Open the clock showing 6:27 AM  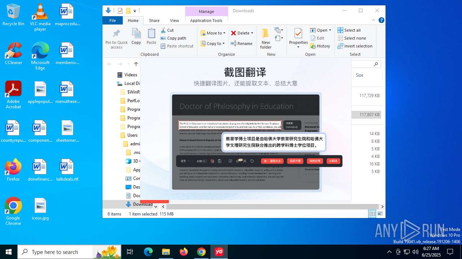coord(431,252)
